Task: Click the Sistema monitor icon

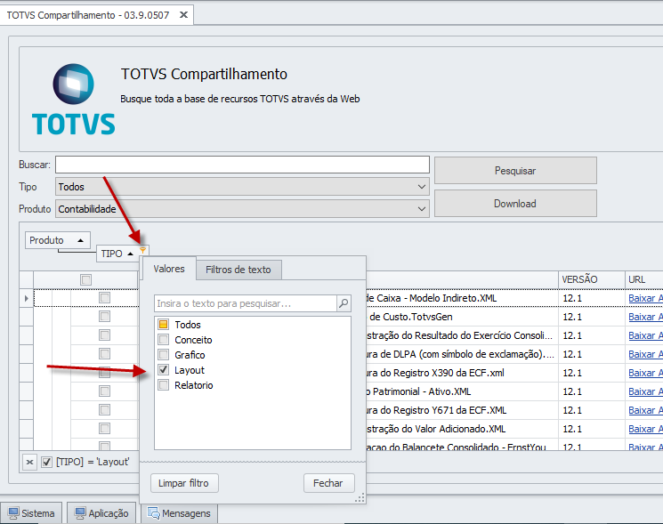Action: (x=13, y=513)
